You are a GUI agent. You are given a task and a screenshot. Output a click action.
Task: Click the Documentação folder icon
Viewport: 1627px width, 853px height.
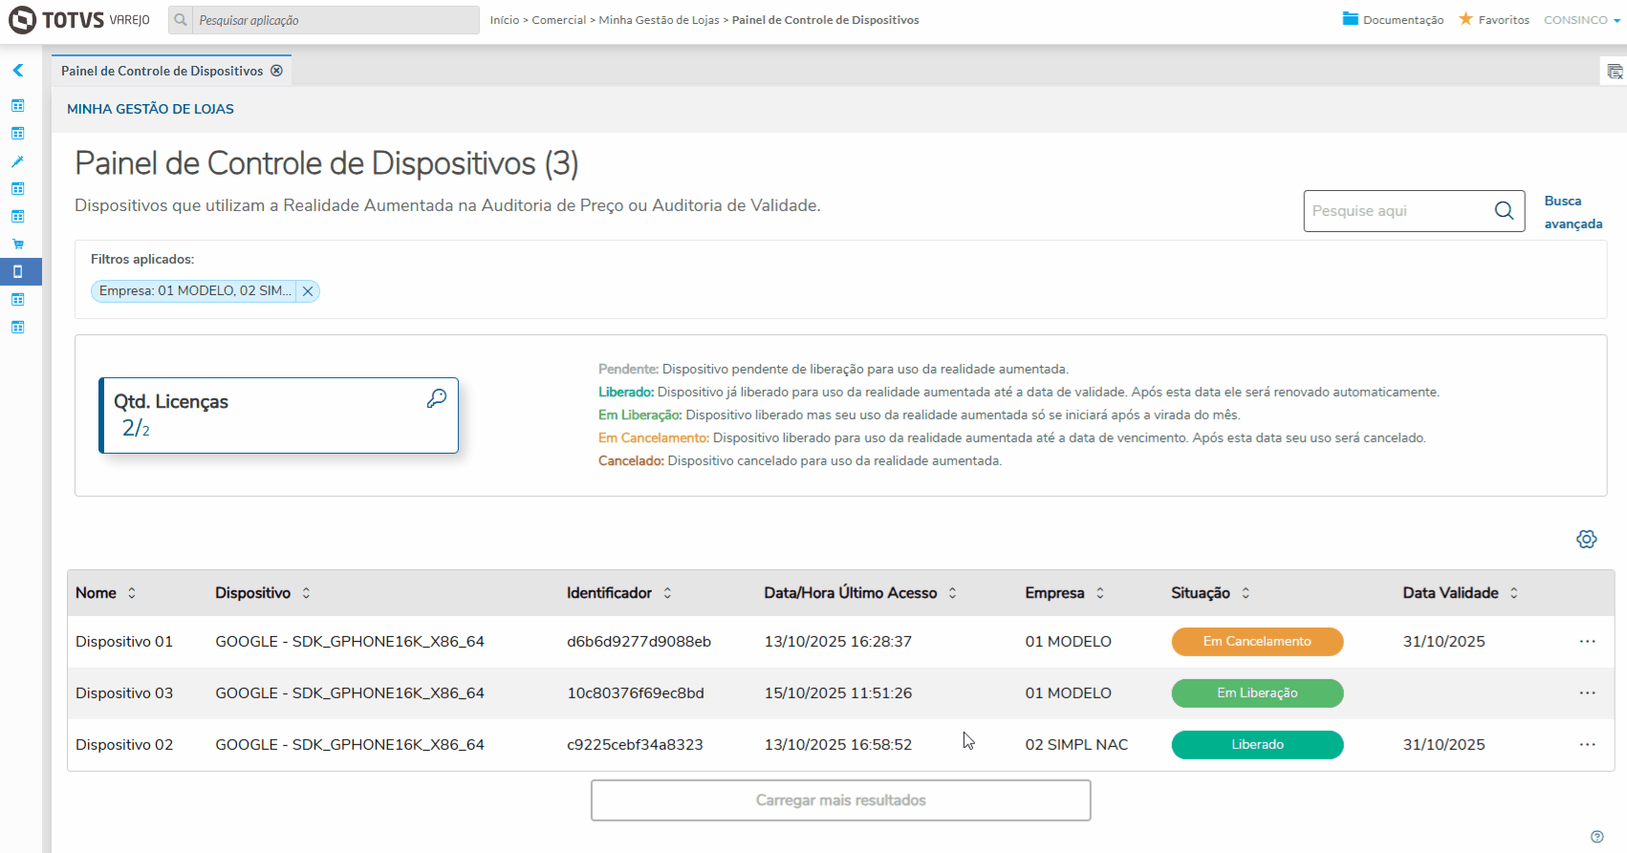(1351, 19)
